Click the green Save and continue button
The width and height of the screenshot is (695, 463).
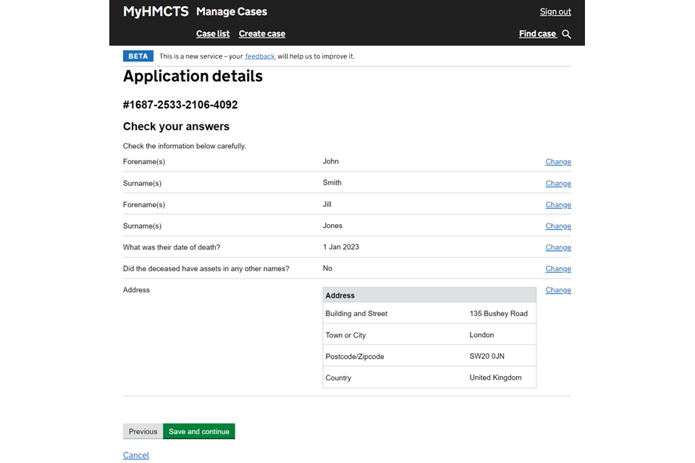[x=199, y=432]
